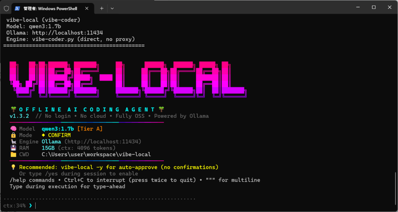This screenshot has height=212, width=398.
Task: Select the 管理者: Windows PowerShell tab
Action: pyautogui.click(x=50, y=8)
